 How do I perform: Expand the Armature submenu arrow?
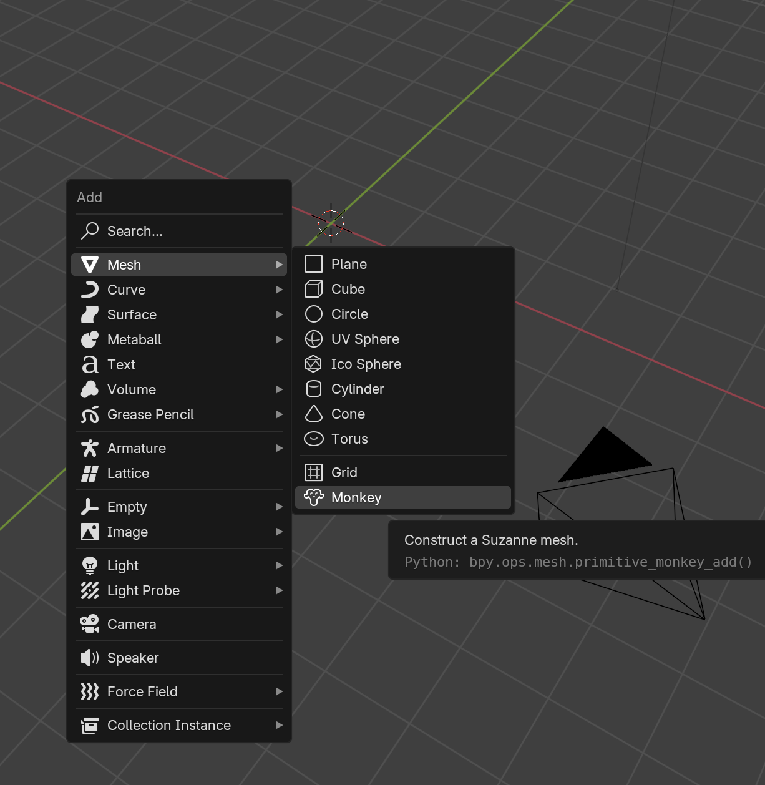click(279, 448)
